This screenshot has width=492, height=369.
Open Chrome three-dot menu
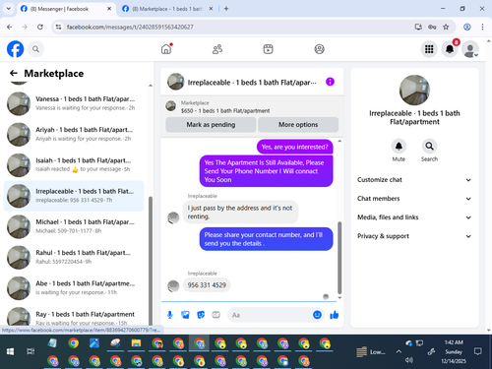[482, 27]
